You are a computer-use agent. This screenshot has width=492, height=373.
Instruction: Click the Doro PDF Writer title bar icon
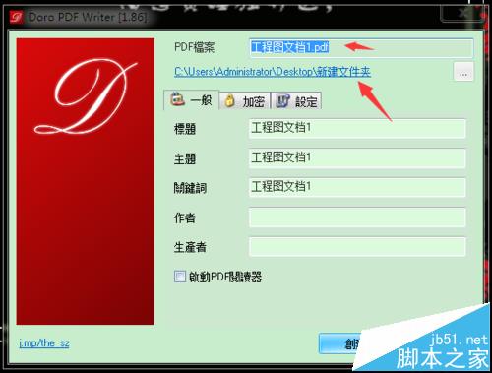[x=16, y=17]
